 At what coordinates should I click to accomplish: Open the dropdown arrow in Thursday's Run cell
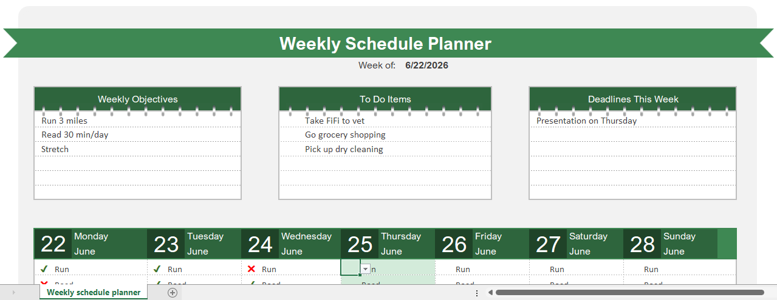click(x=365, y=269)
